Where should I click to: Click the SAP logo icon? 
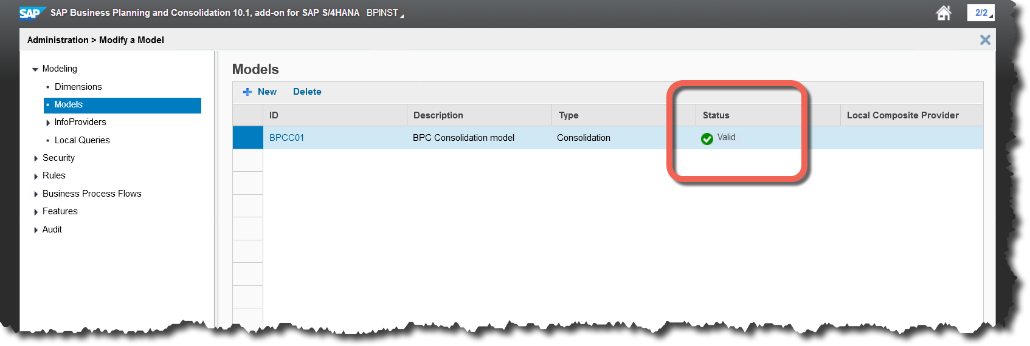point(30,13)
